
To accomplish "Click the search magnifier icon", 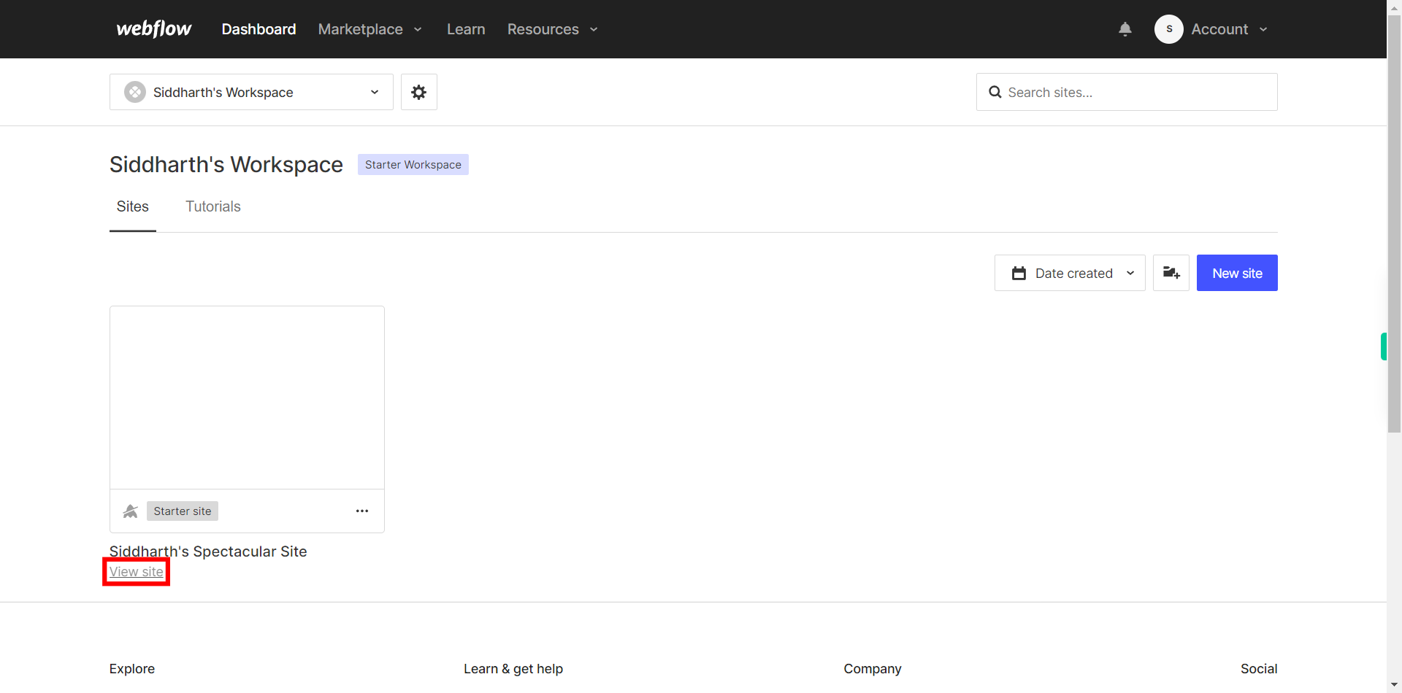I will [995, 92].
